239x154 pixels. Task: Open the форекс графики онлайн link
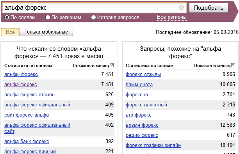coord(153,145)
